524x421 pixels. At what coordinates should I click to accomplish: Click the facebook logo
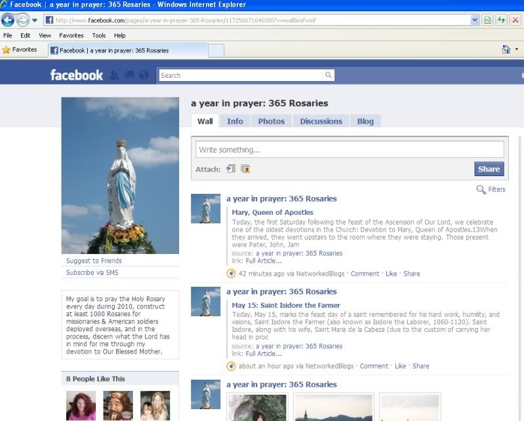click(x=77, y=75)
